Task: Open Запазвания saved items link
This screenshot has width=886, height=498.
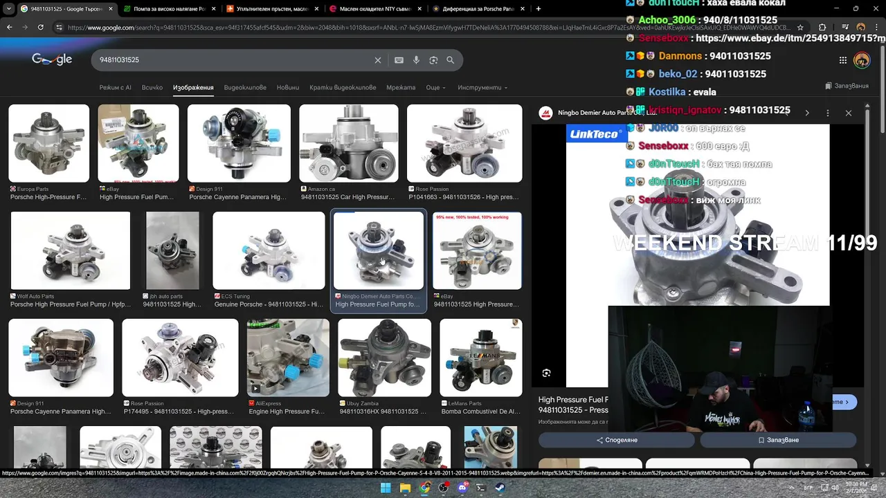Action: point(847,86)
